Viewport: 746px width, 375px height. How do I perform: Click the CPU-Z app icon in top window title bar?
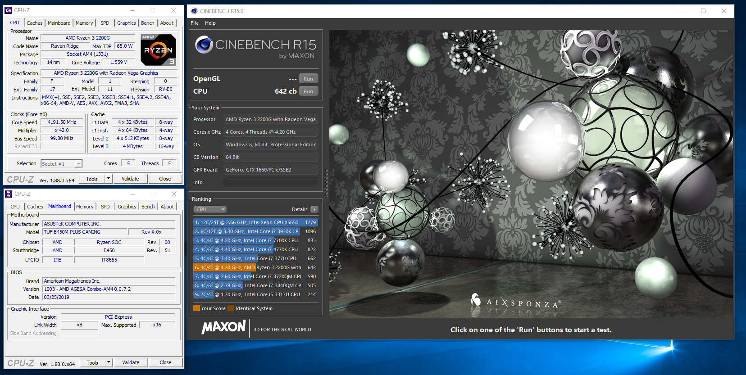(x=8, y=10)
